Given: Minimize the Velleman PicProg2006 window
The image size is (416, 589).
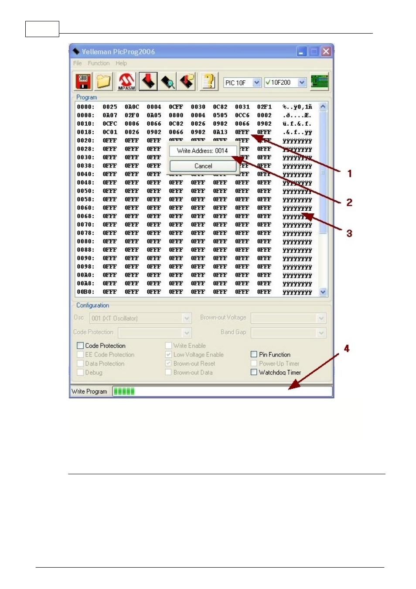Looking at the screenshot, I should tap(302, 51).
